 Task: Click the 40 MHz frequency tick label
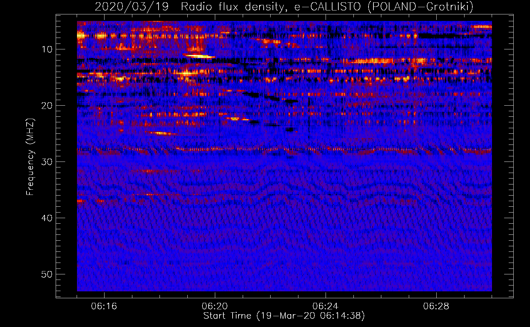coord(47,218)
